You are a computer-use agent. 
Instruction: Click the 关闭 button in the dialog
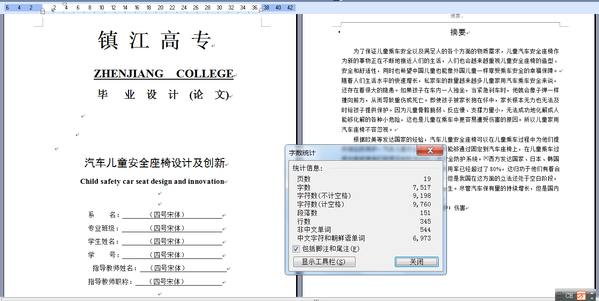point(417,262)
